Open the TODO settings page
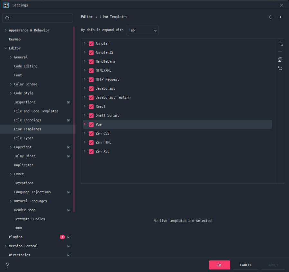The image size is (289, 272). [x=18, y=228]
